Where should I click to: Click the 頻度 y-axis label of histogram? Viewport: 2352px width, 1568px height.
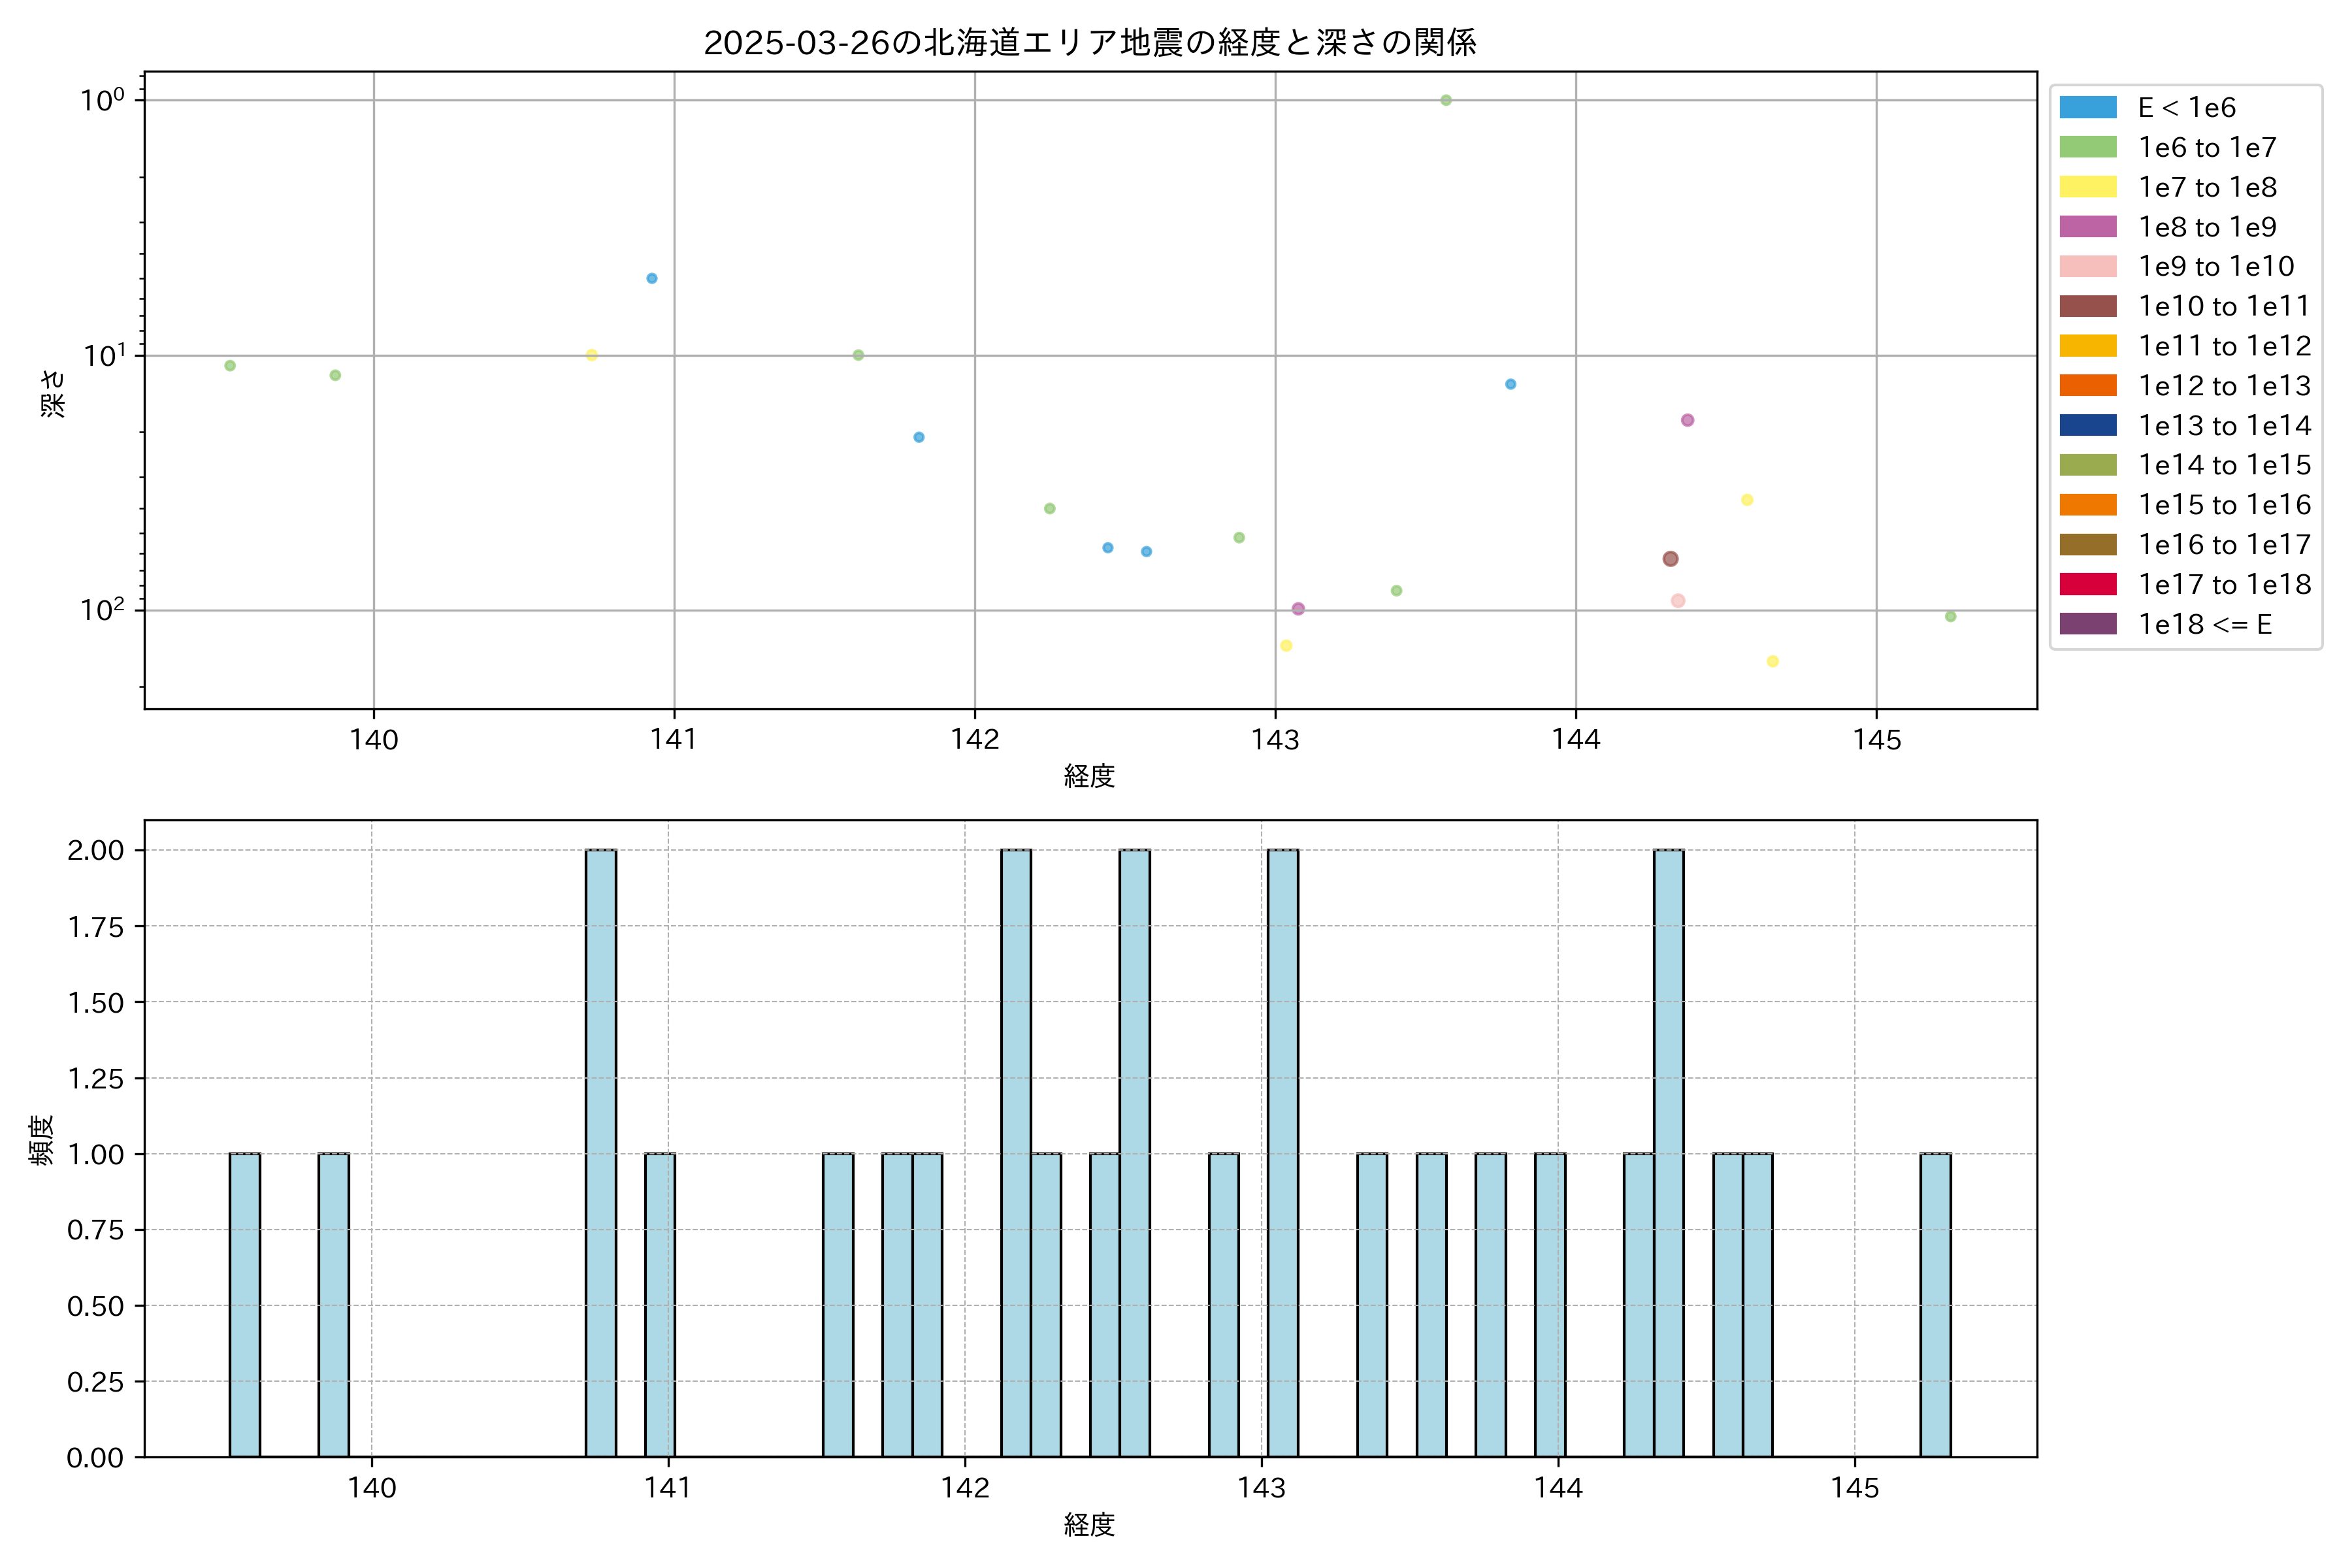(42, 1140)
